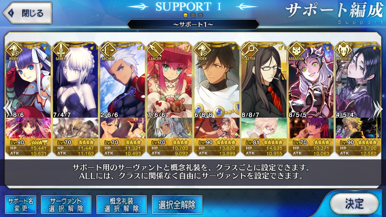Click サポート名変更 button

click(x=21, y=205)
